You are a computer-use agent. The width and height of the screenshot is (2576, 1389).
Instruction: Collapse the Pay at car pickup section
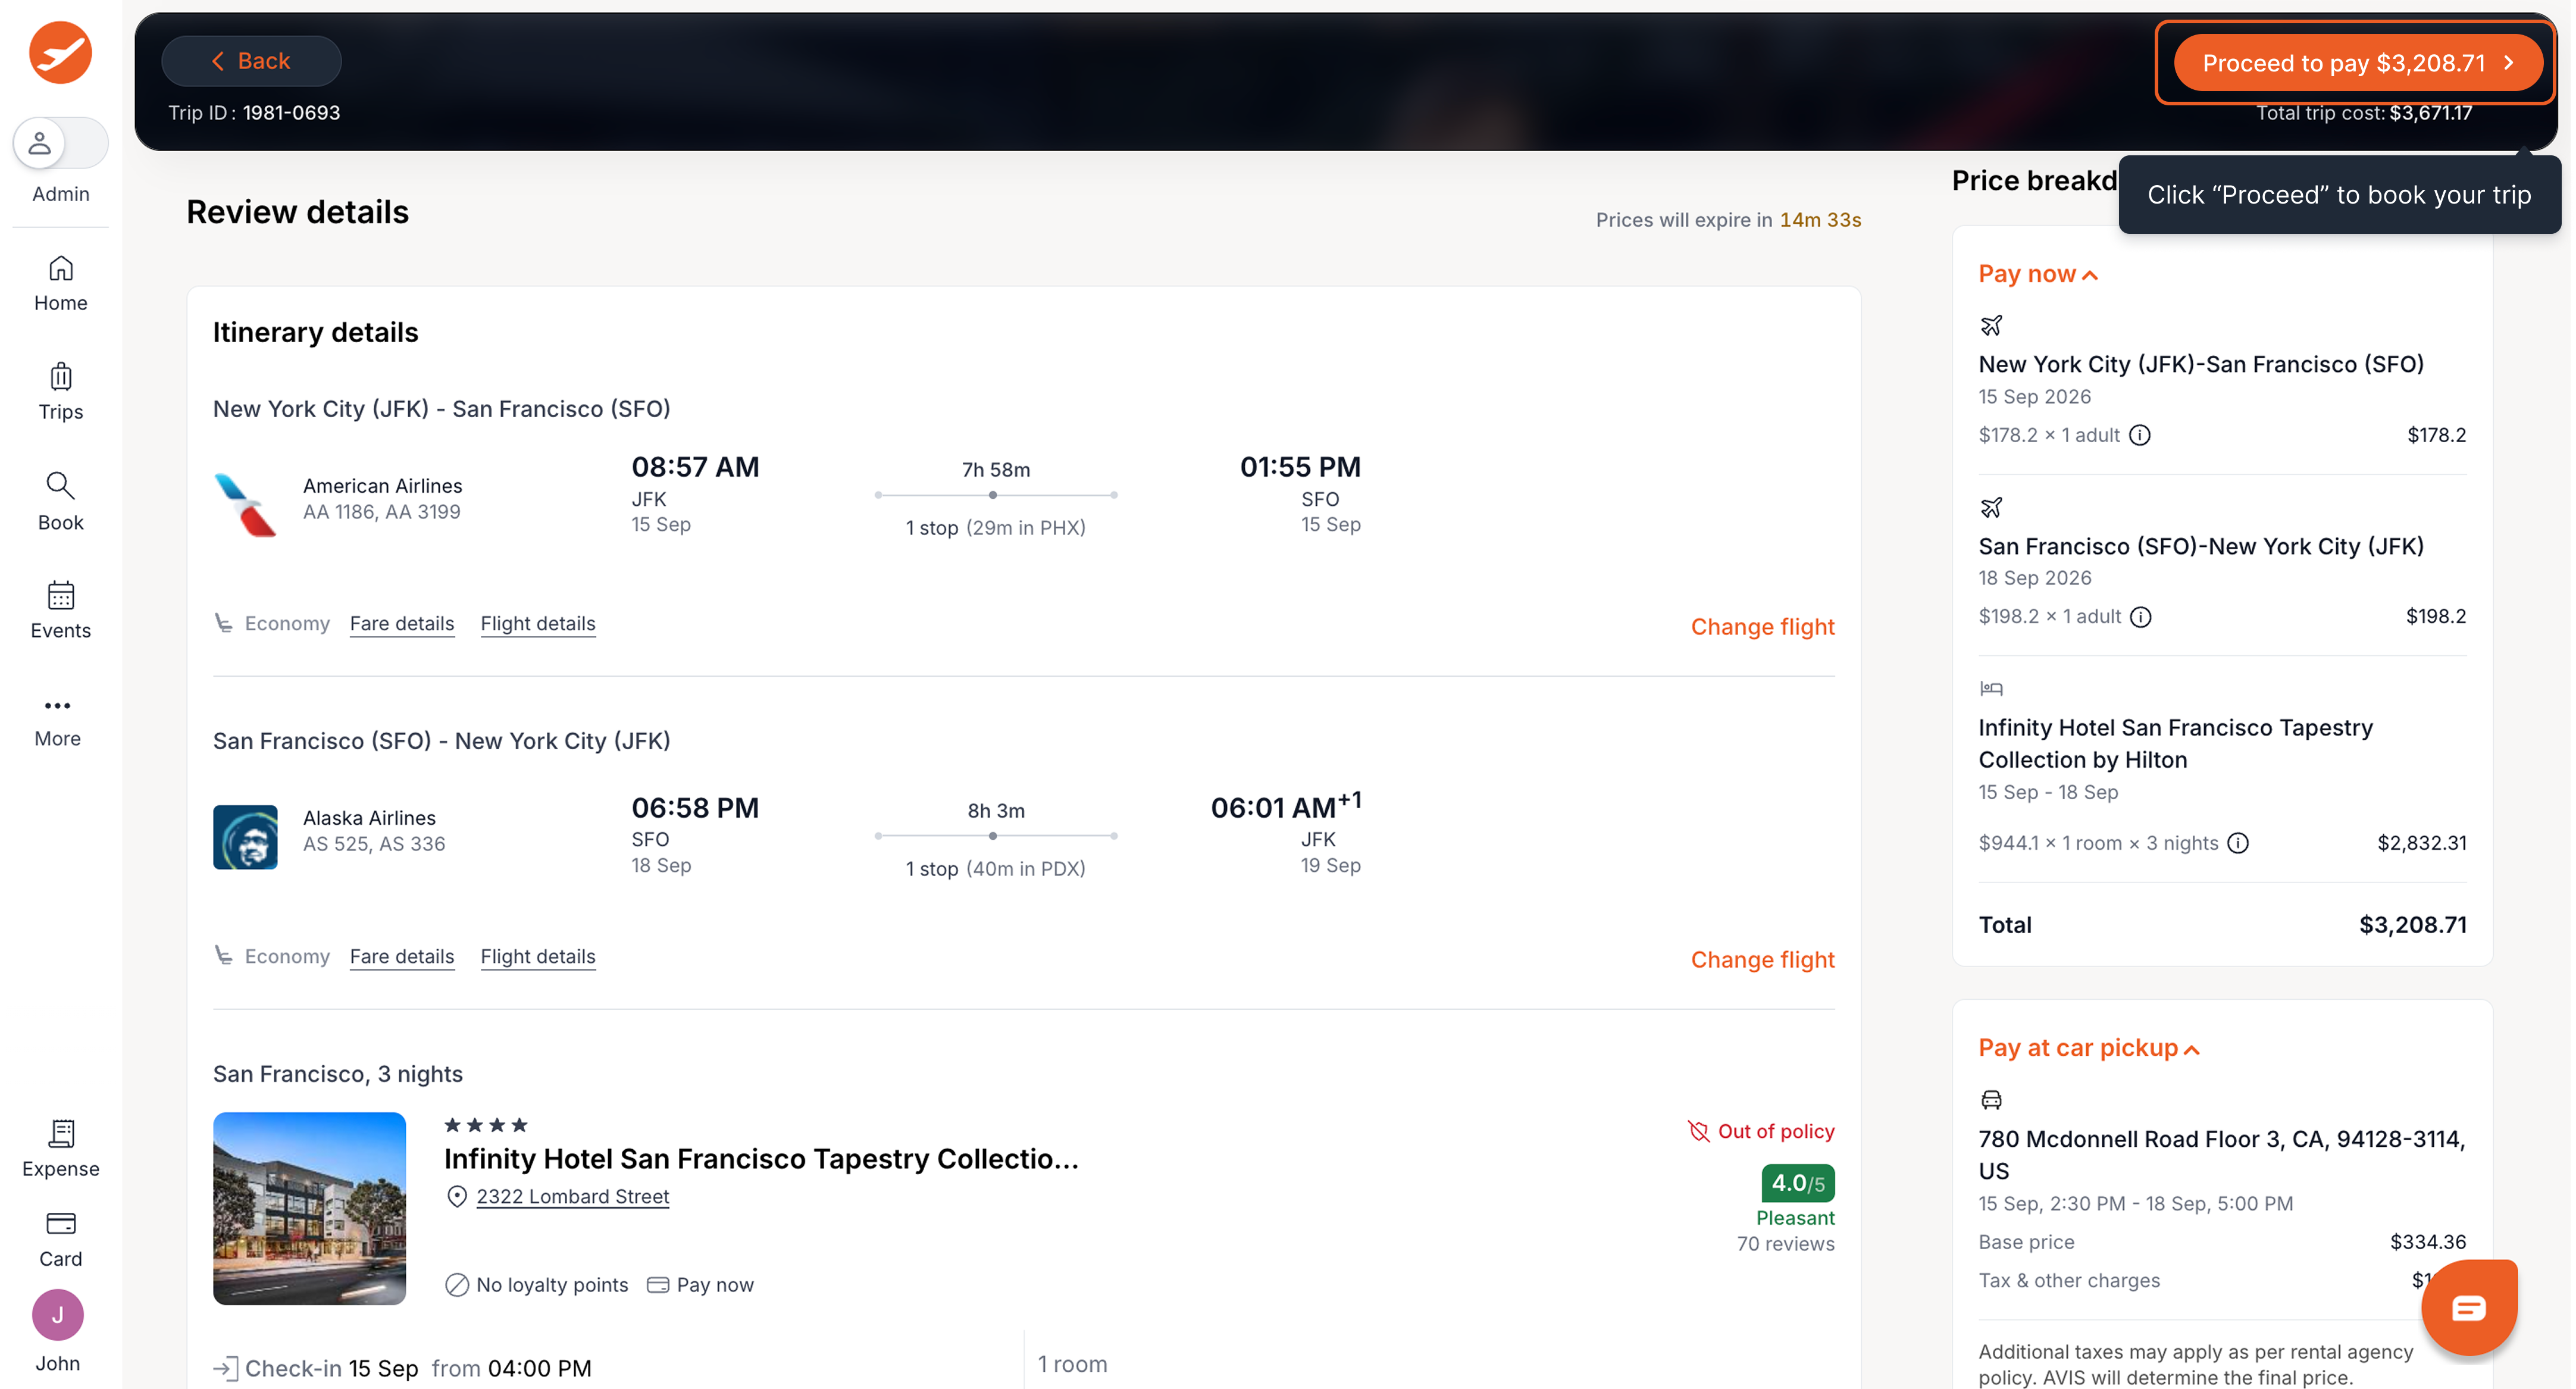tap(2088, 1048)
